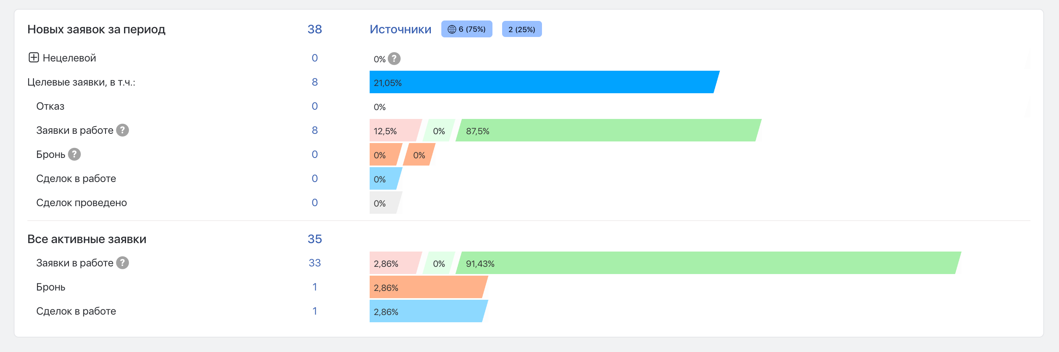Click the blue 2,86% Сделок в работе bar
Screen dimensions: 1059x352
tap(427, 311)
